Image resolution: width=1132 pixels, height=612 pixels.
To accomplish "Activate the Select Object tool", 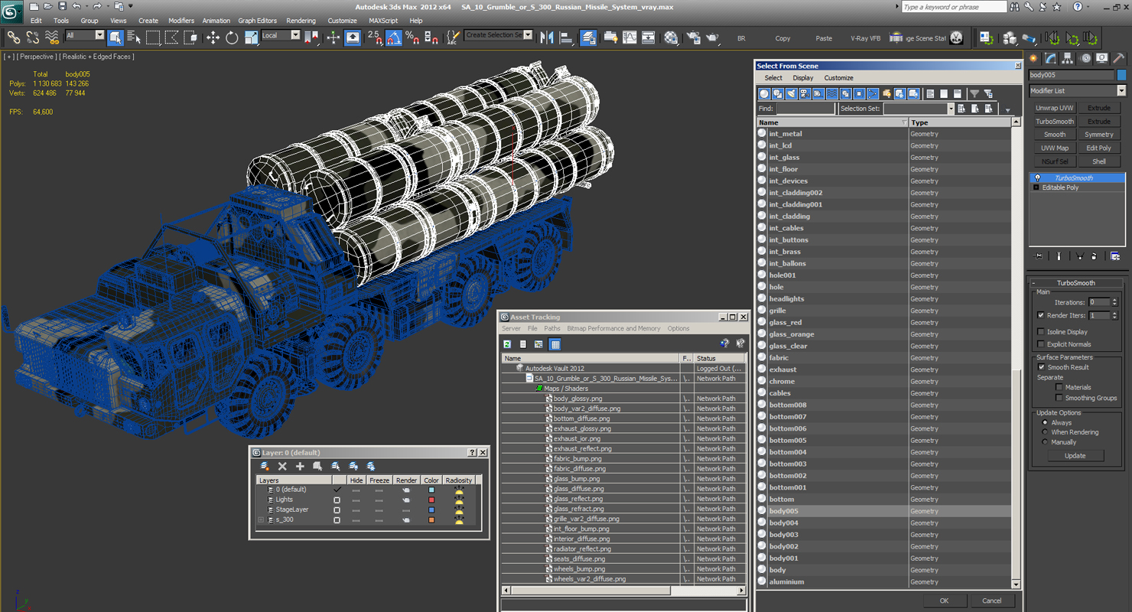I will pos(115,37).
